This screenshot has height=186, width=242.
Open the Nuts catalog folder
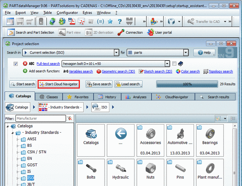pos(150,172)
